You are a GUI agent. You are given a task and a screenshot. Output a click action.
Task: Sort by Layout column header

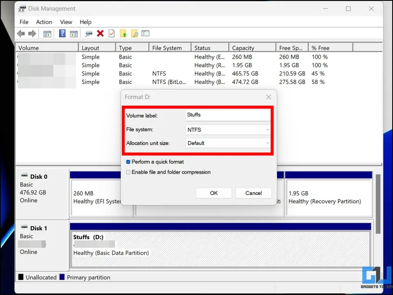[97, 48]
